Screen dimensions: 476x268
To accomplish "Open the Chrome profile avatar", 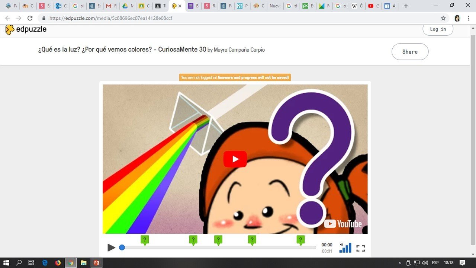I will [457, 18].
